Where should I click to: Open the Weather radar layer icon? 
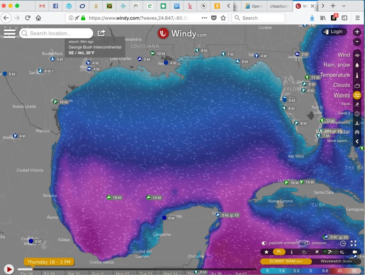[x=357, y=132]
